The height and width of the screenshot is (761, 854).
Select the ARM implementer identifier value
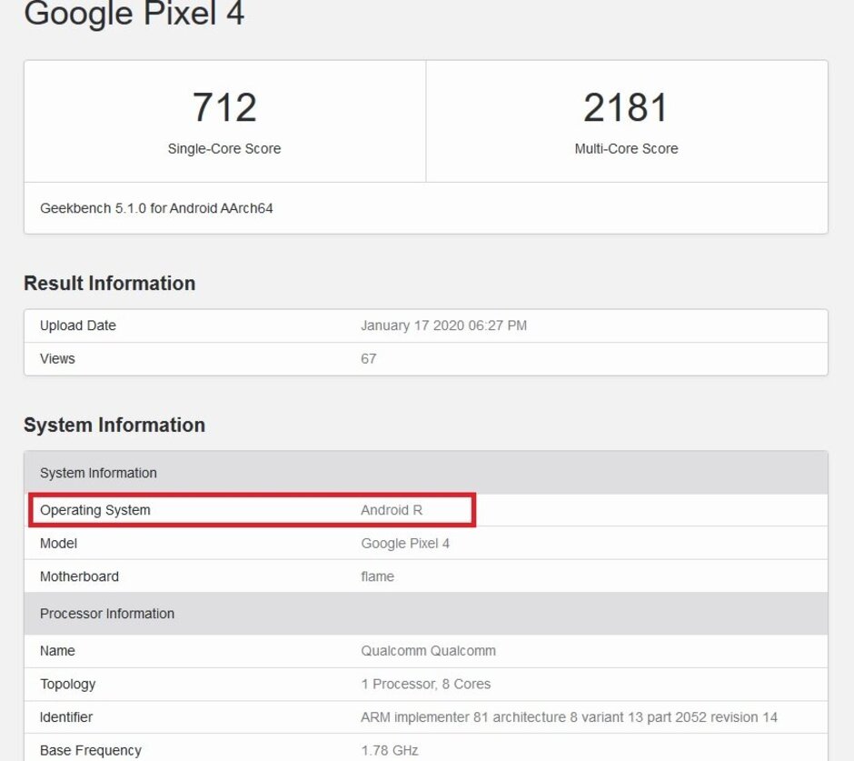click(x=569, y=717)
